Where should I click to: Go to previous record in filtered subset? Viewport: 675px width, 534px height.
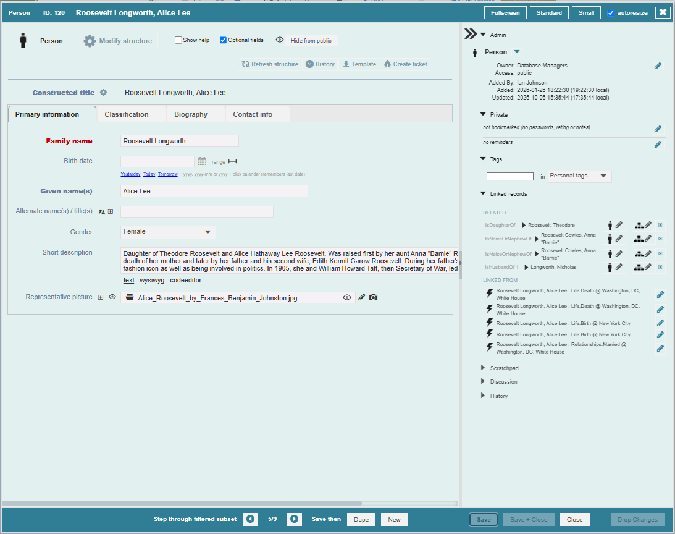click(251, 519)
